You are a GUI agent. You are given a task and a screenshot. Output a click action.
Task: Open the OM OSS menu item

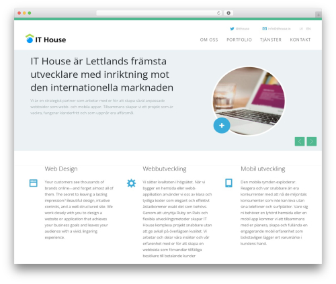209,40
